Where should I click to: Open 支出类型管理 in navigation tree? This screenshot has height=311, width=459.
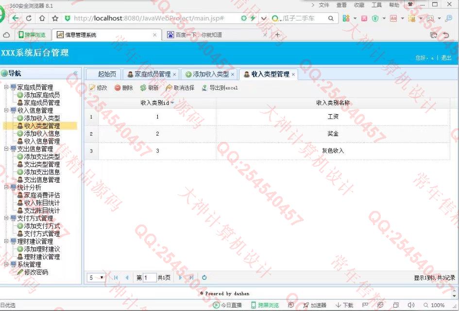click(42, 164)
